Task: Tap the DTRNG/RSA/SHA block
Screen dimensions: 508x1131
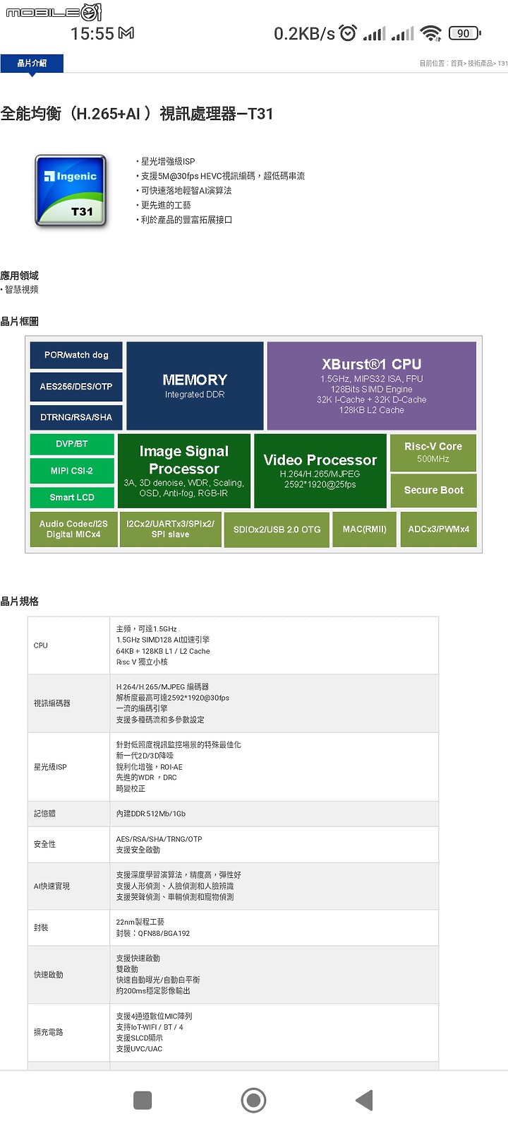Action: click(x=76, y=417)
